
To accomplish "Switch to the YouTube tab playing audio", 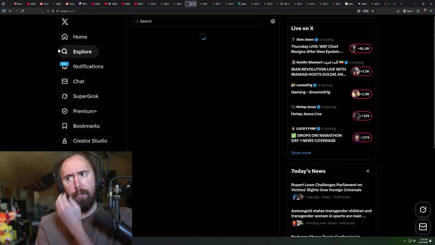I will tap(110, 4).
